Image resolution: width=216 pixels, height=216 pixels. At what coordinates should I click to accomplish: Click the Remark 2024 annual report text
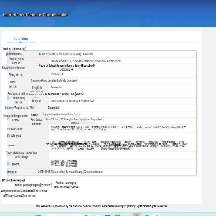tap(70, 172)
